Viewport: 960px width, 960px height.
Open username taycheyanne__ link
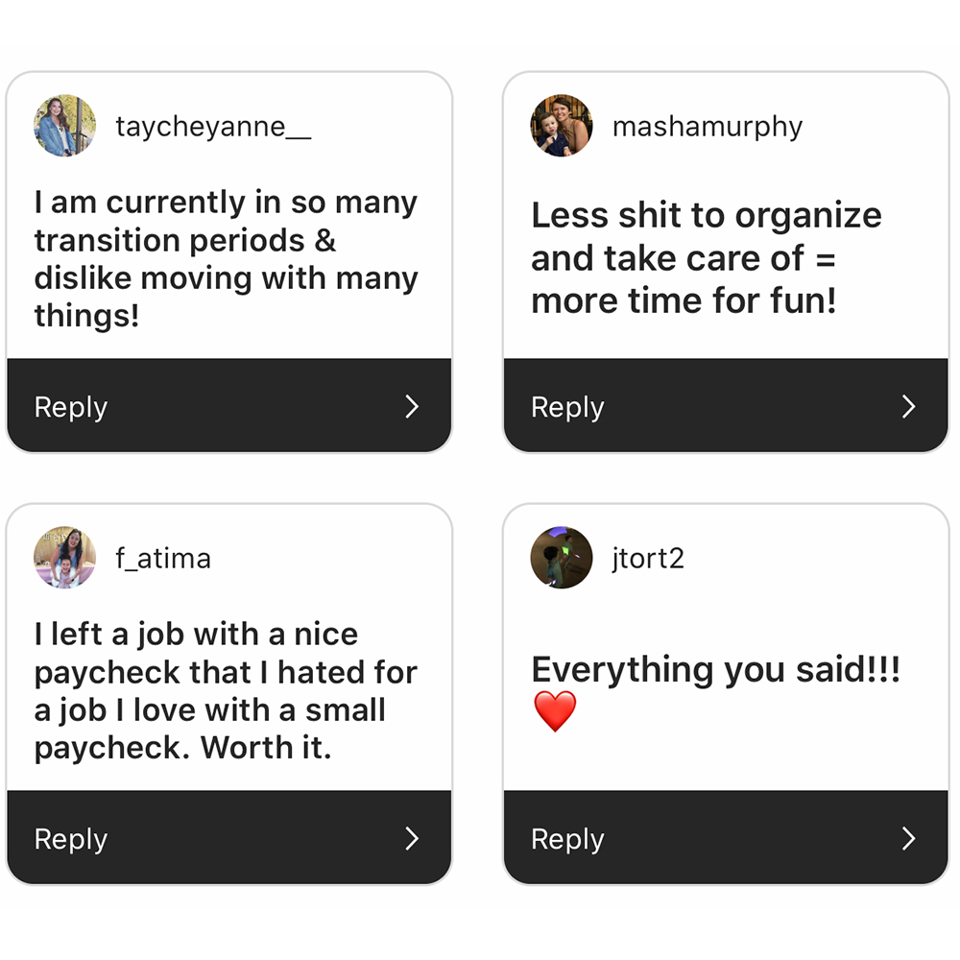[x=213, y=127]
